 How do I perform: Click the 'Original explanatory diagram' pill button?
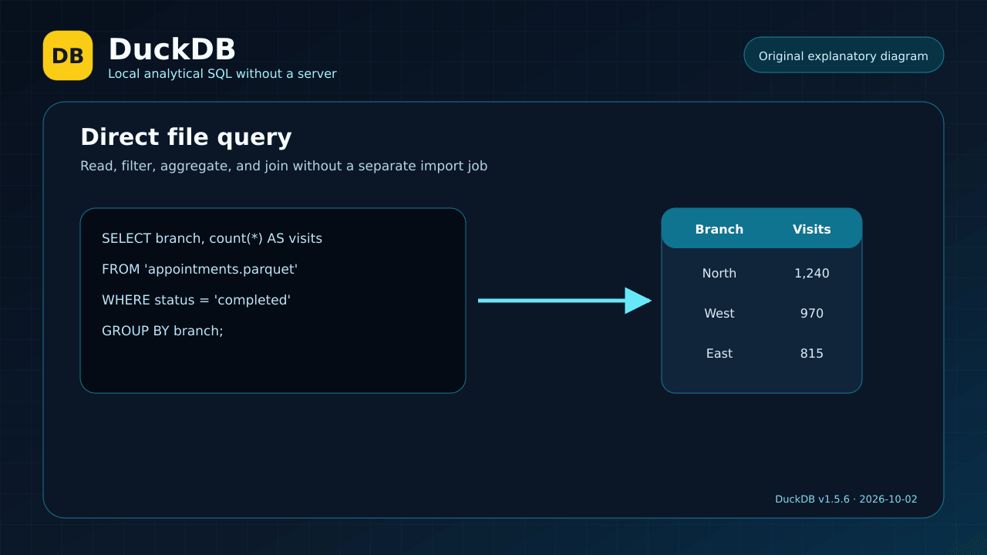[x=844, y=55]
